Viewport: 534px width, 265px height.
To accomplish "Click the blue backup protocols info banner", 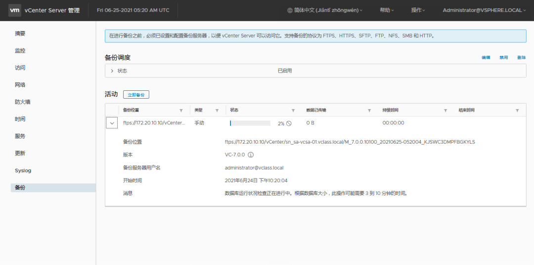I will tap(315, 36).
